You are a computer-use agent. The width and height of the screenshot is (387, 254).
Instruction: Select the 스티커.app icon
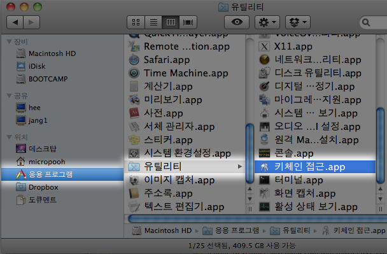coord(134,140)
